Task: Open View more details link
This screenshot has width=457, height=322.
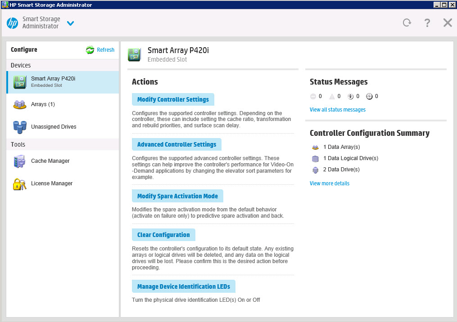Action: click(329, 183)
